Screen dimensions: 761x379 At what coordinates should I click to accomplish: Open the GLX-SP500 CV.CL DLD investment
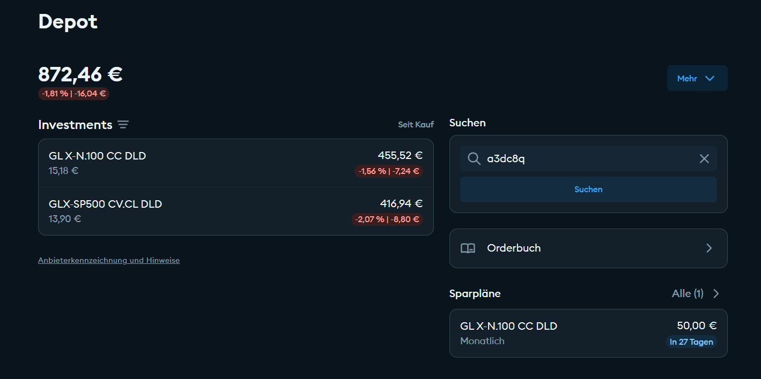click(235, 211)
